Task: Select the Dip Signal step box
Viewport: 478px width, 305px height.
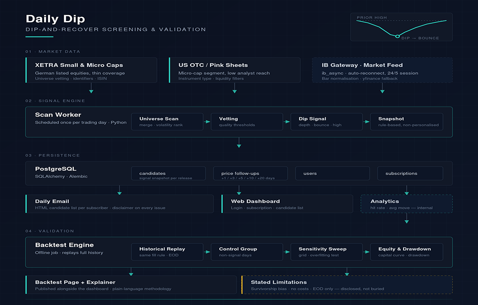Action: [327, 121]
